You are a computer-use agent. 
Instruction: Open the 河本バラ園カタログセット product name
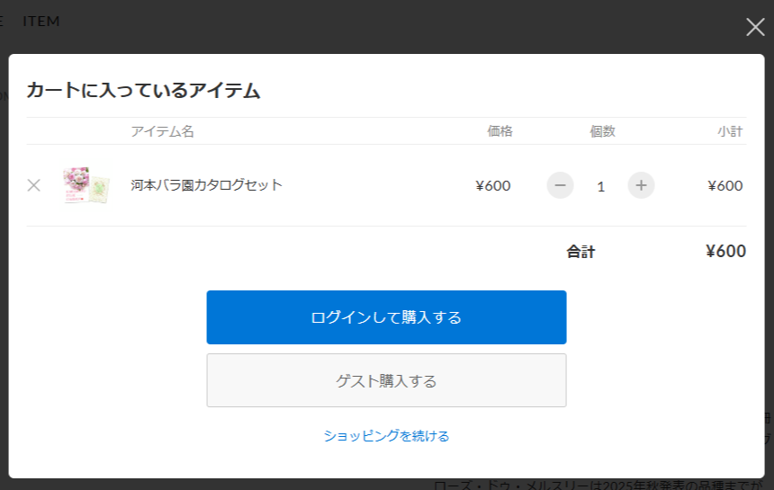pyautogui.click(x=206, y=185)
